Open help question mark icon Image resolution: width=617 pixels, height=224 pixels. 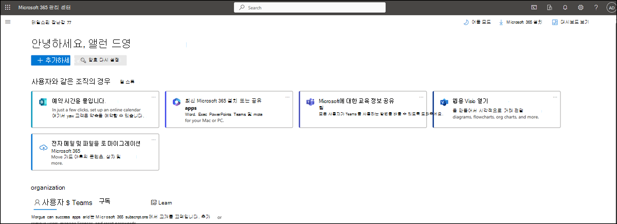coord(596,8)
